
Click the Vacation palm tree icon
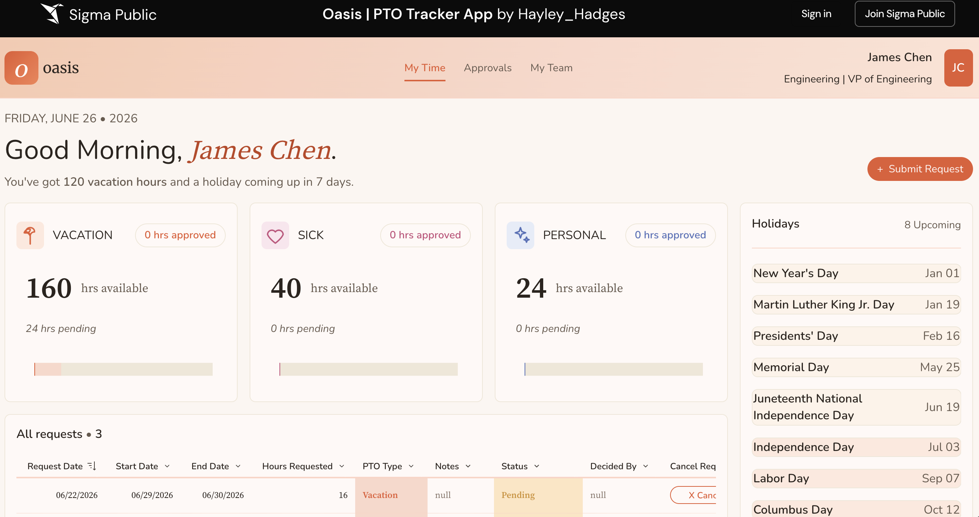(30, 235)
